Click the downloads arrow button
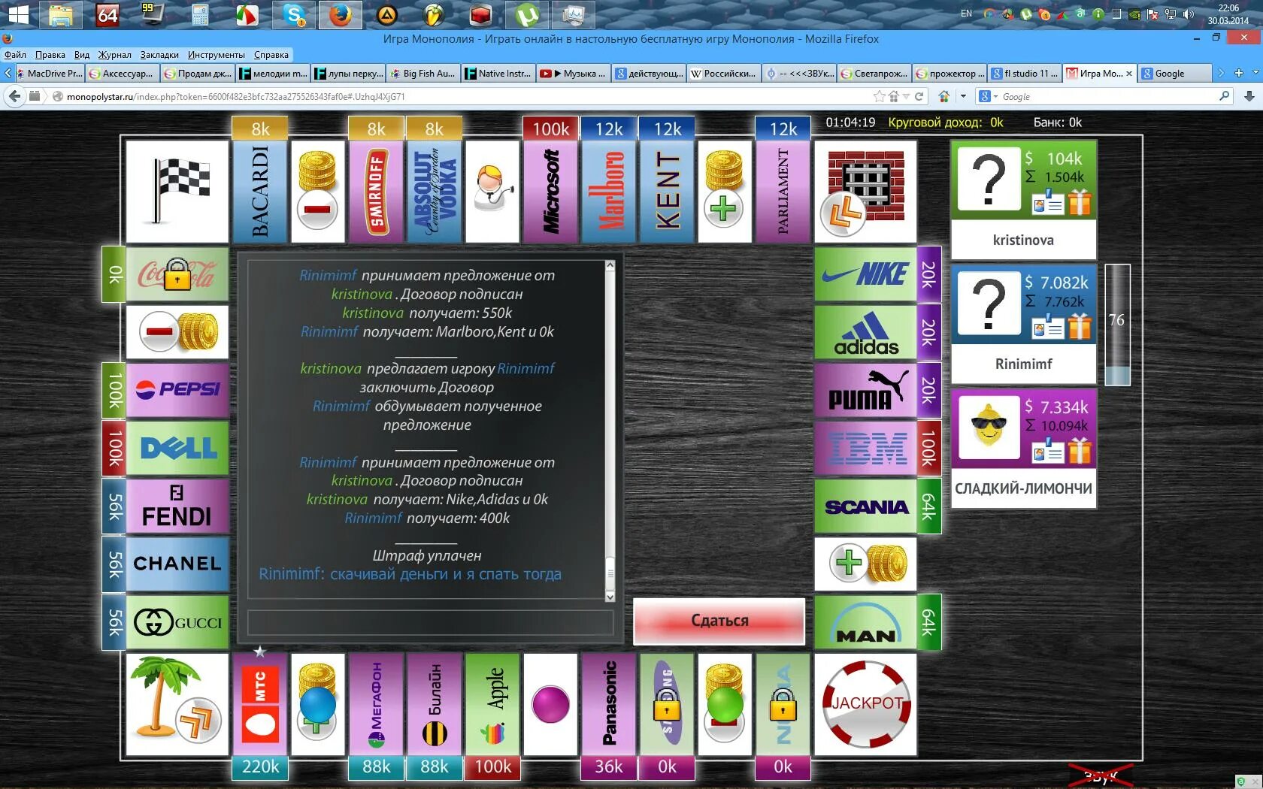The height and width of the screenshot is (789, 1263). (1249, 96)
